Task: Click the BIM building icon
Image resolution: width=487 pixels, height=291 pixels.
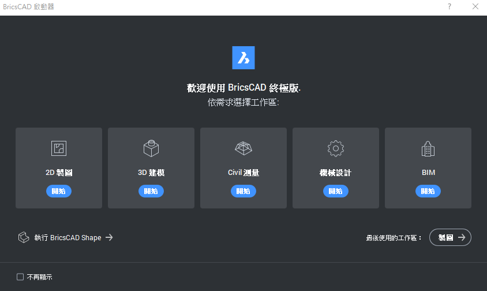Action: [428, 148]
